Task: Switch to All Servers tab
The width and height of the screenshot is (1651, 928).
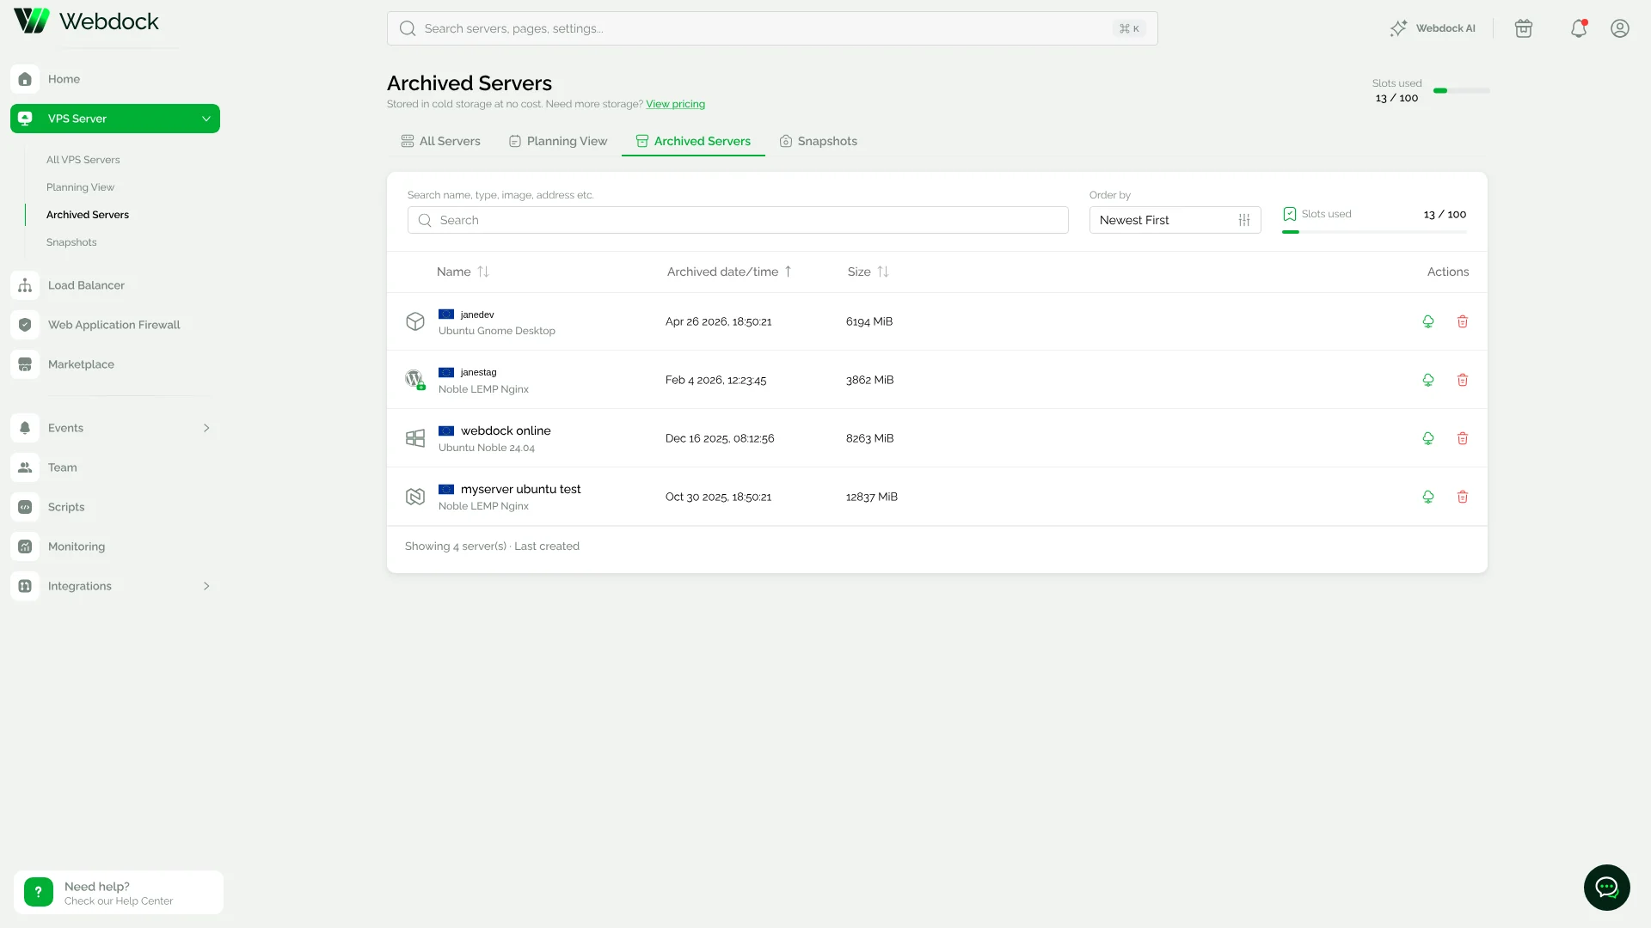Action: 440,141
